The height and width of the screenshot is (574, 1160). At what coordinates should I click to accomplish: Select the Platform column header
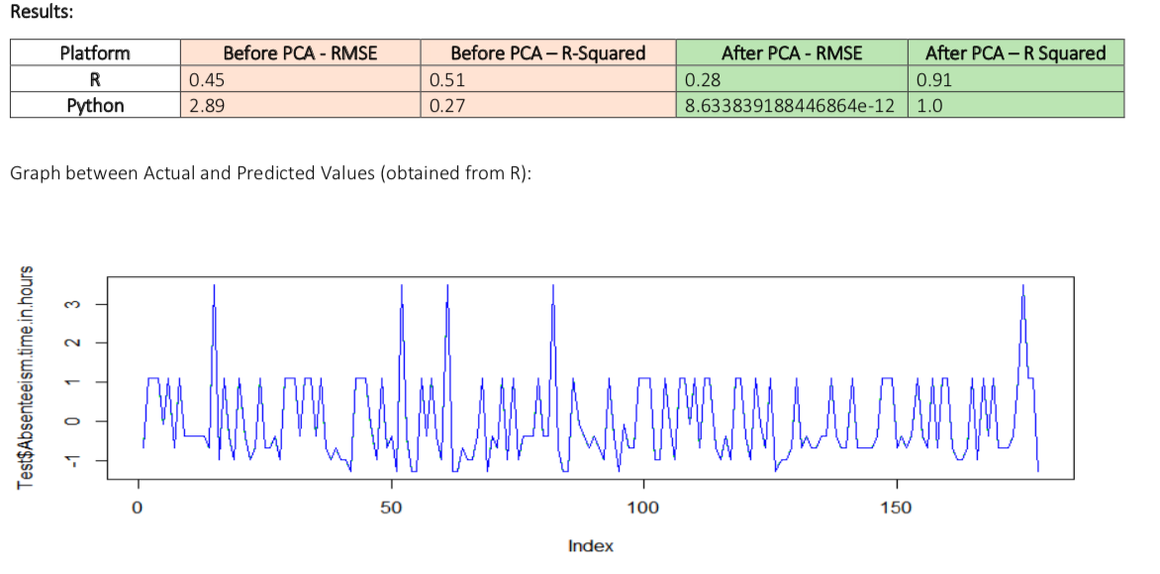coord(94,52)
